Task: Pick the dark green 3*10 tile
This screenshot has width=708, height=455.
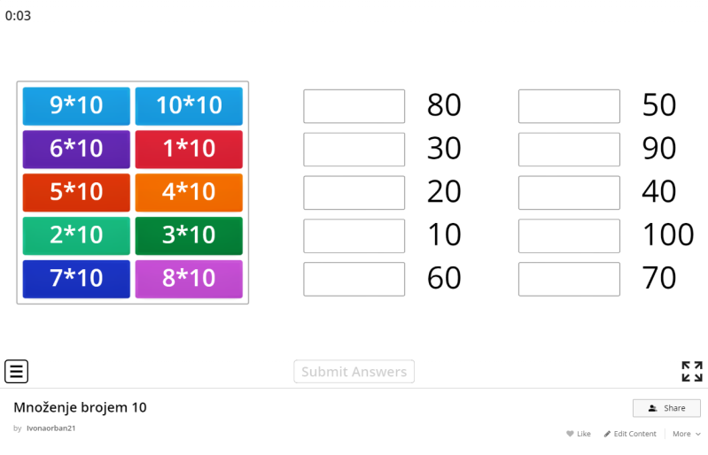Action: [189, 235]
